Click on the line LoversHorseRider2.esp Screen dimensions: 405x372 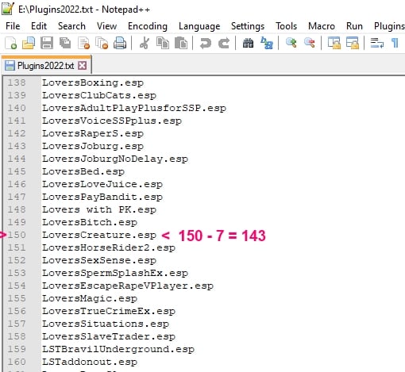pyautogui.click(x=109, y=247)
